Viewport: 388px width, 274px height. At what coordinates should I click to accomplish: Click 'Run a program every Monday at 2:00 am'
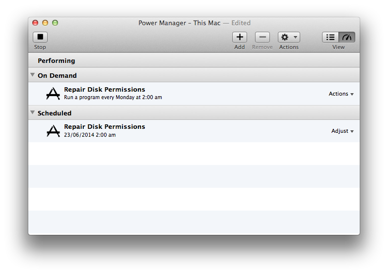(x=113, y=97)
